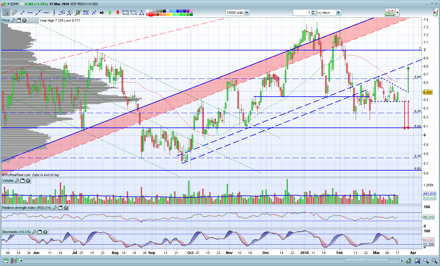
Task: Select the black right arrow tool
Action: tap(102, 13)
